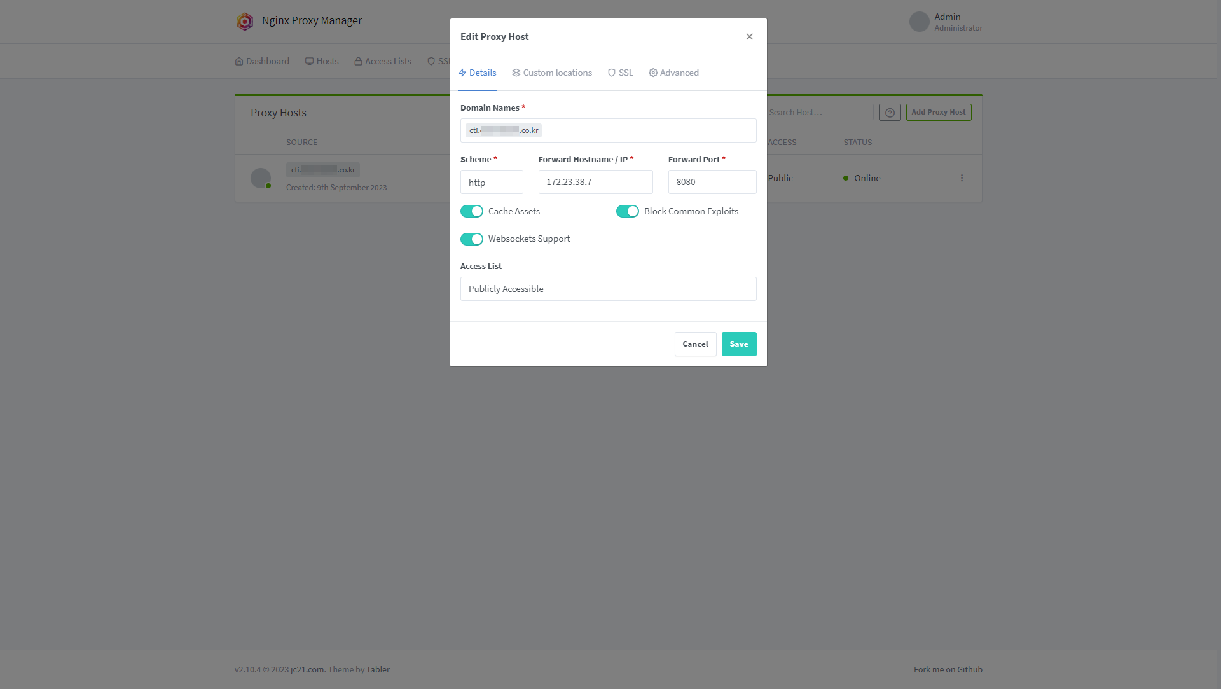Click the Nginx Proxy Manager logo icon
Screen dimensions: 1221x689
point(245,21)
